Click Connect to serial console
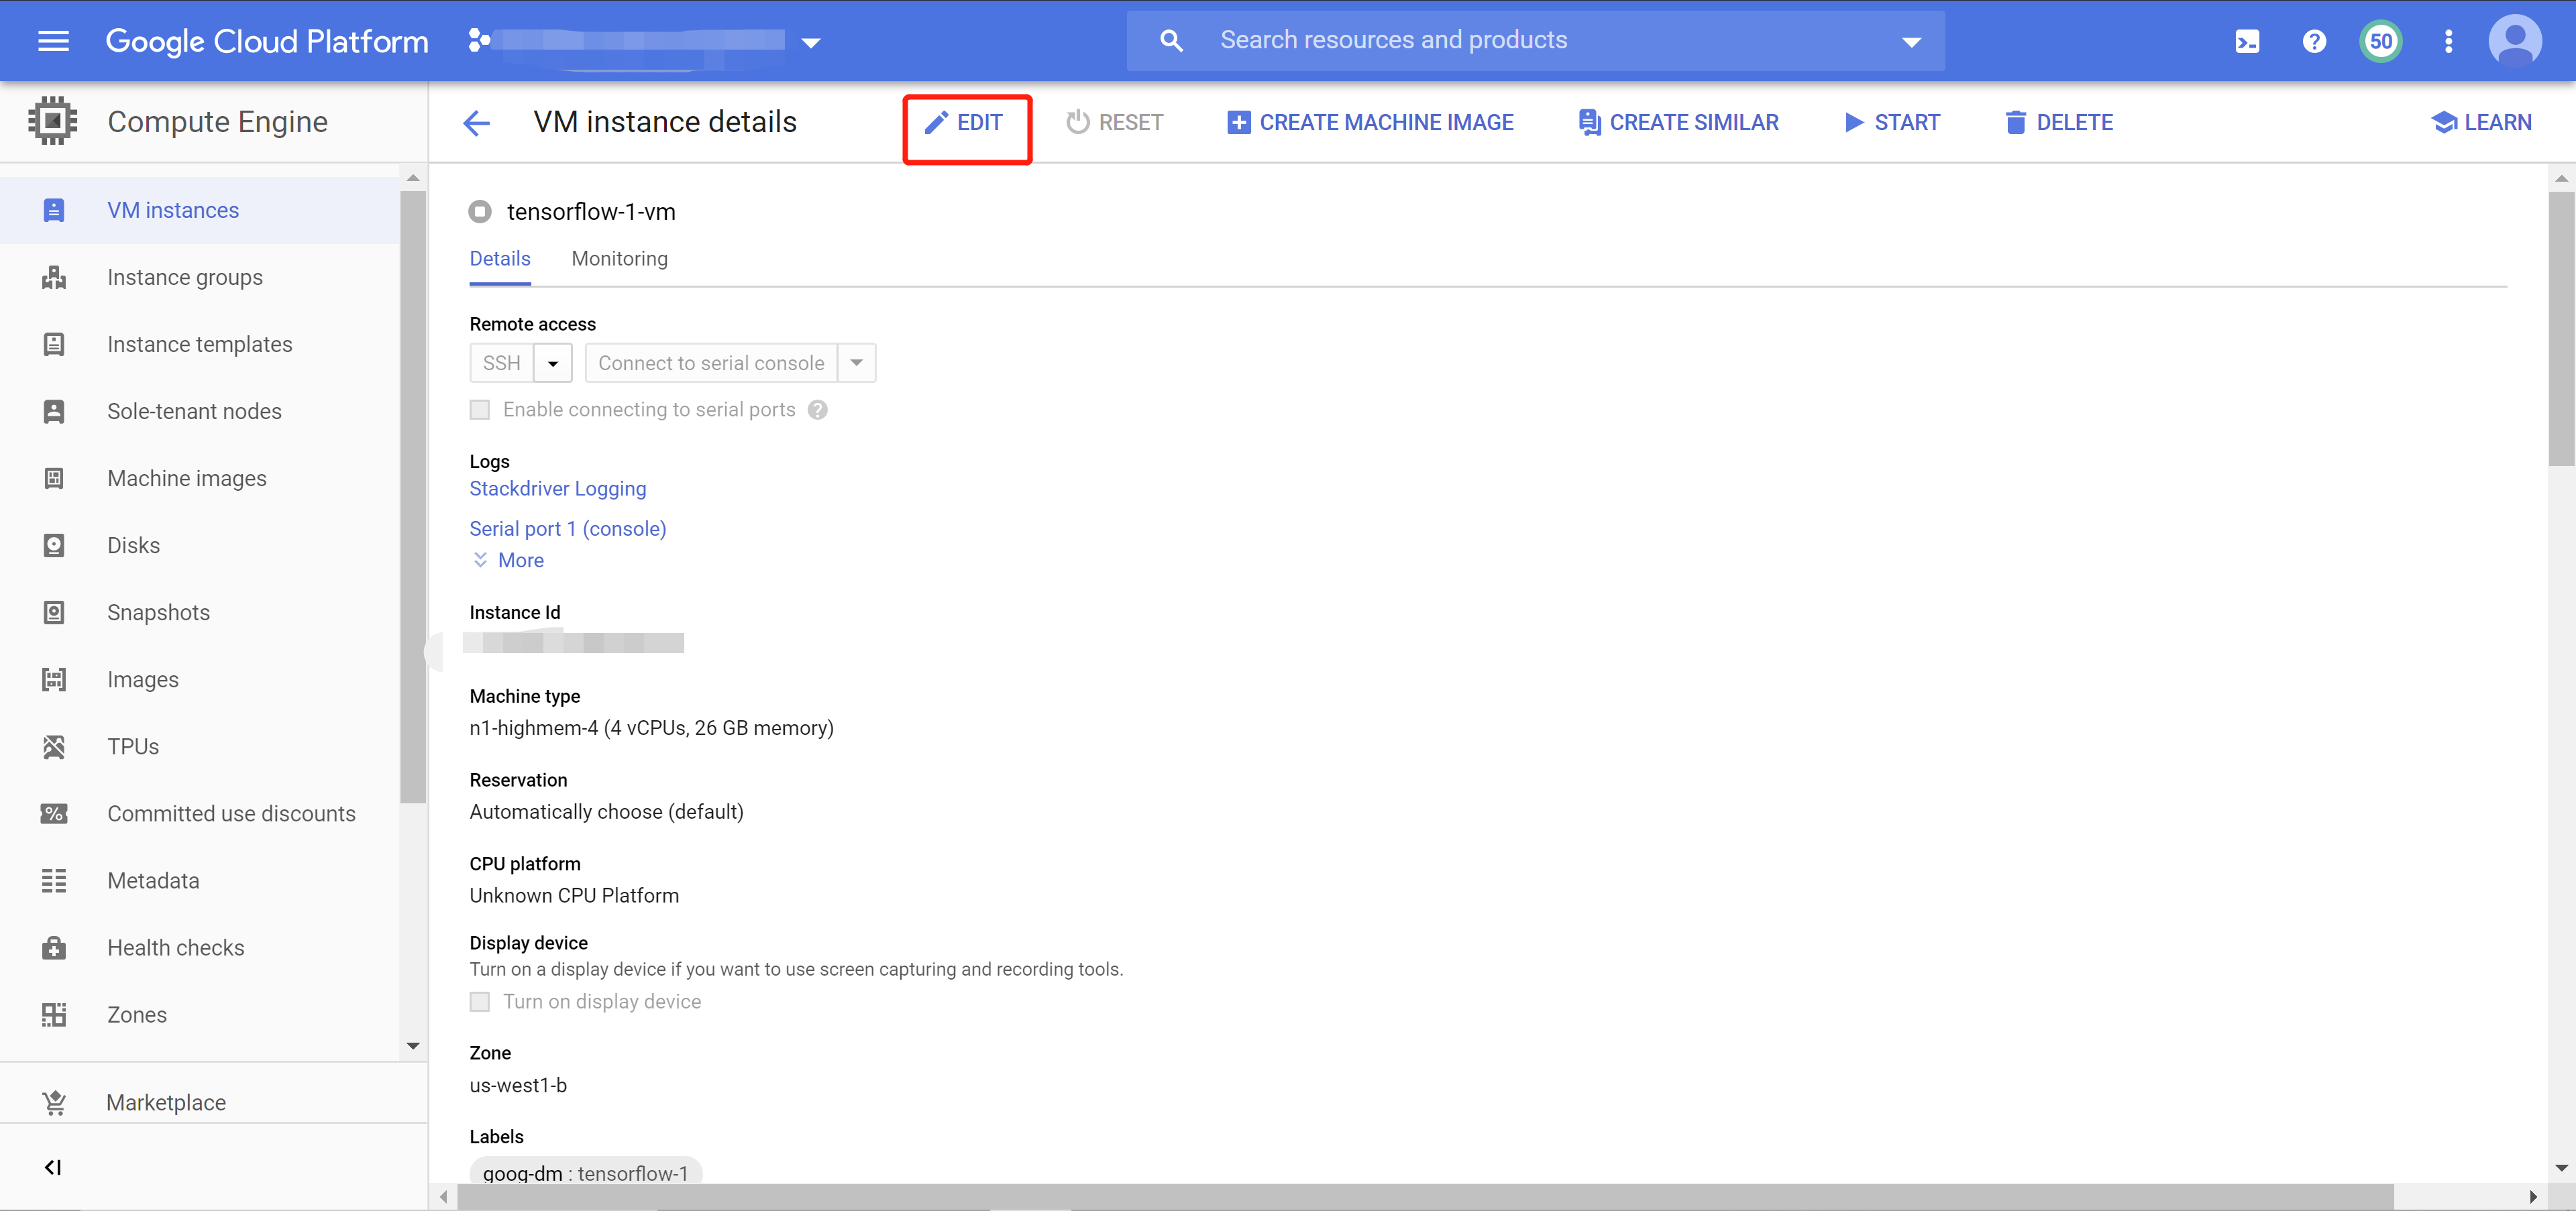 pyautogui.click(x=711, y=363)
